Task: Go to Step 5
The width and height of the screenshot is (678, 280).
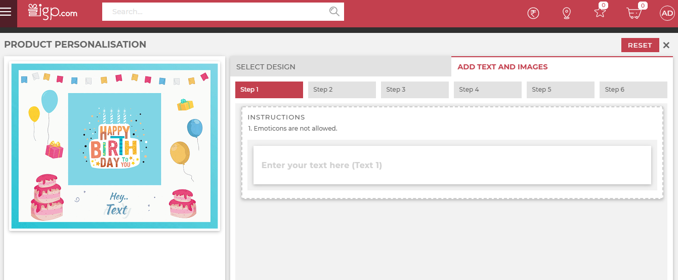Action: 560,90
